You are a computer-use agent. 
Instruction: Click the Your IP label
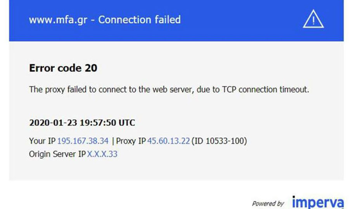pos(42,141)
